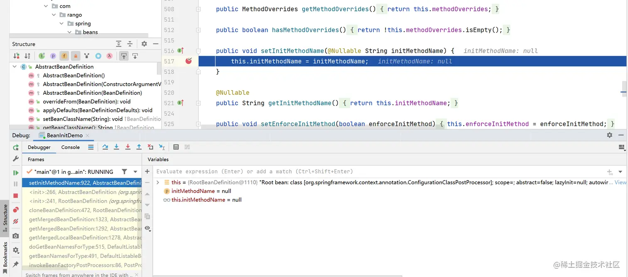Screen dimensions: 628x277
Task: Open threads view layout icon
Action: [91, 147]
